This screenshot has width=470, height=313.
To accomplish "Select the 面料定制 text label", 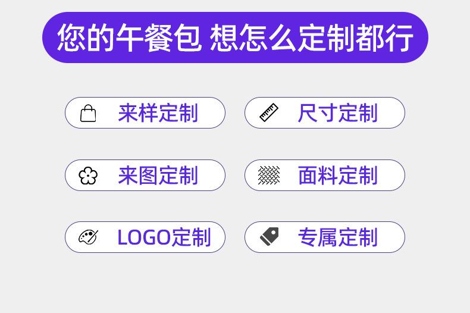I will click(x=337, y=176).
